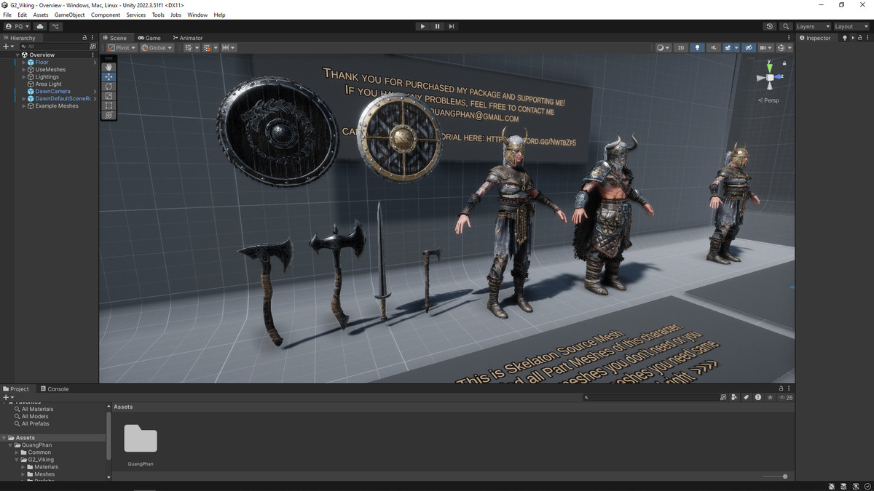
Task: Select the Hand view tool
Action: coord(109,67)
